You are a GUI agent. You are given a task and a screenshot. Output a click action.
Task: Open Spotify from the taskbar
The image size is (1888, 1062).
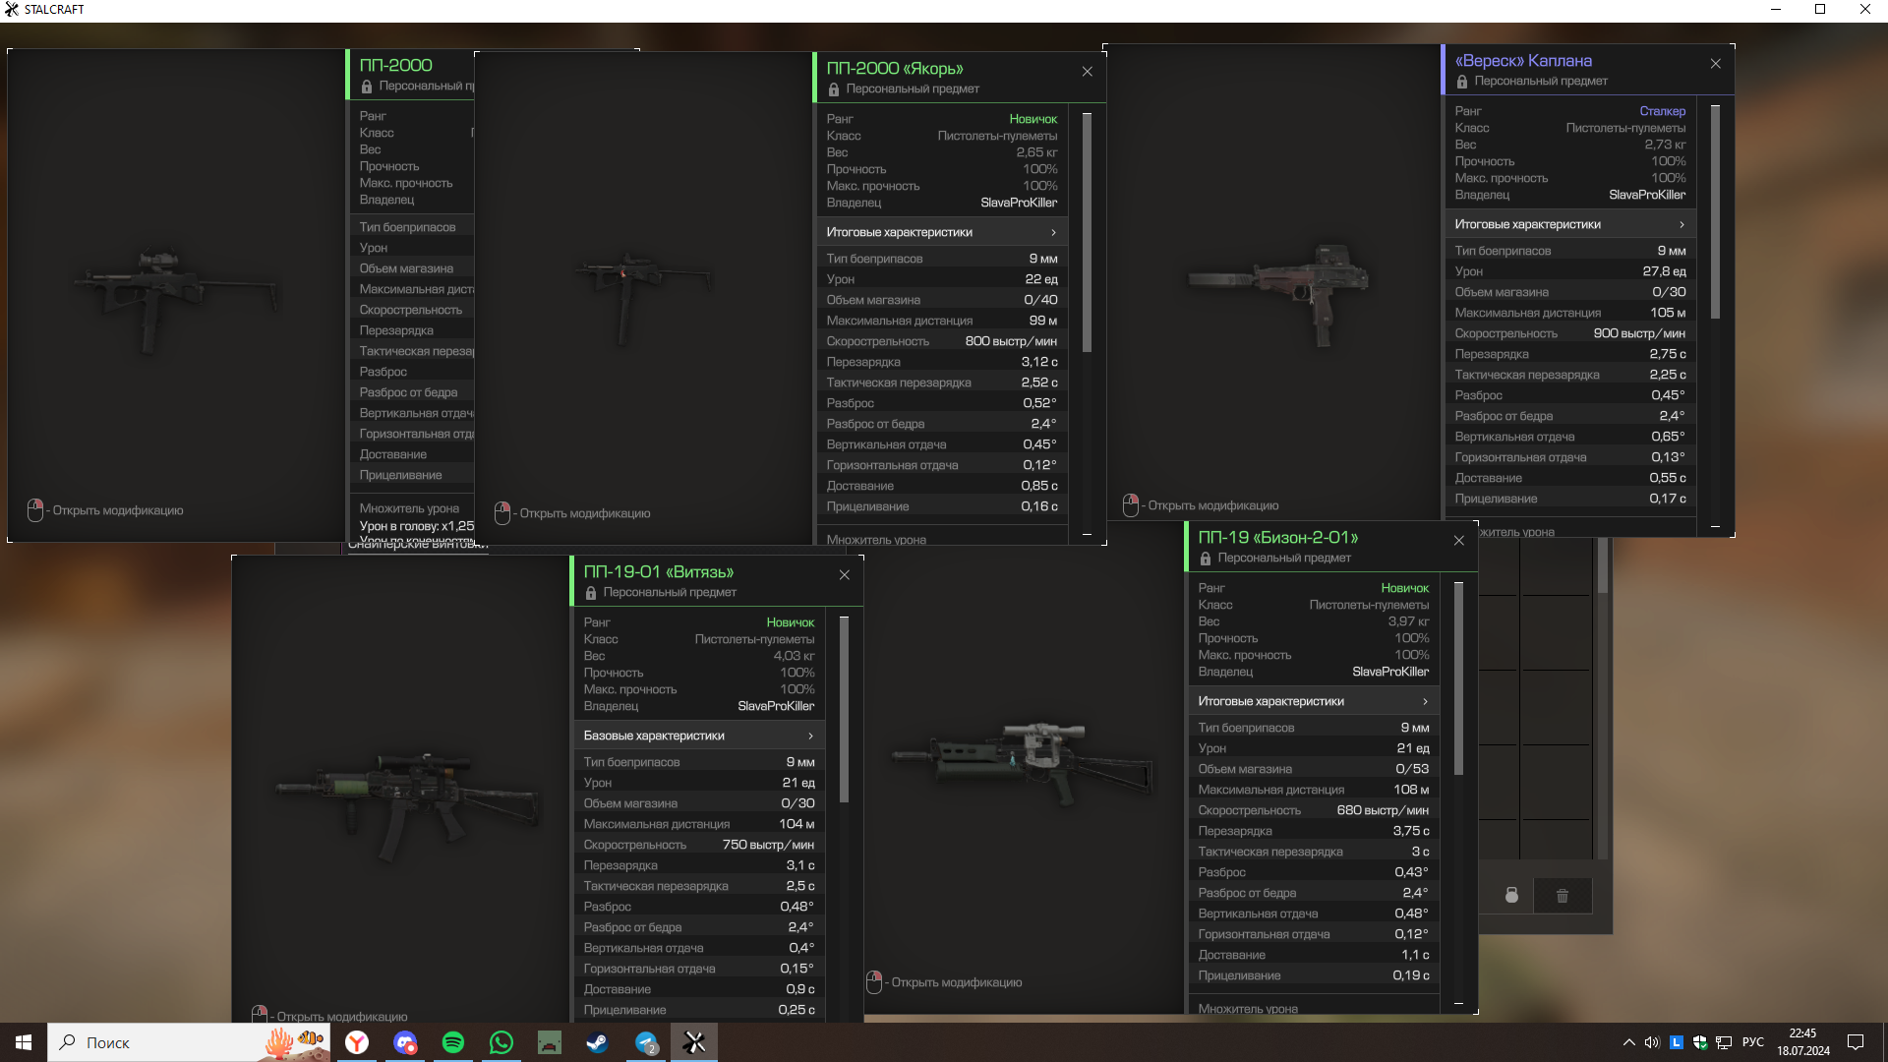[453, 1042]
